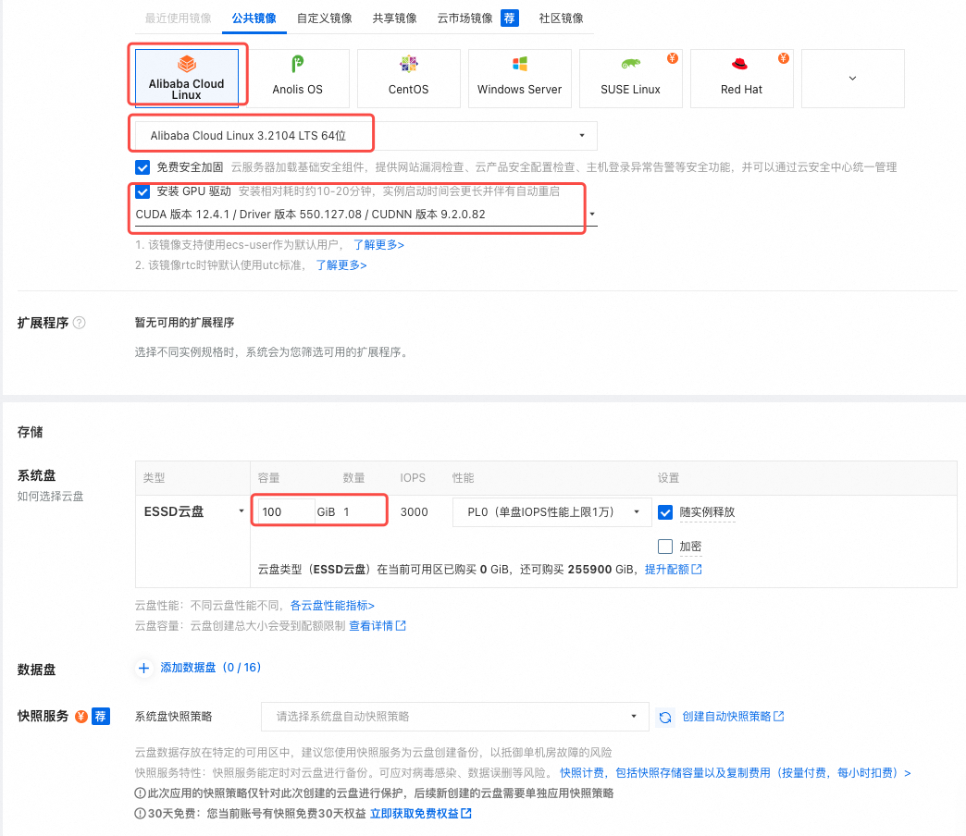966x836 pixels.
Task: Choose the SUSE Linux image
Action: (x=630, y=79)
